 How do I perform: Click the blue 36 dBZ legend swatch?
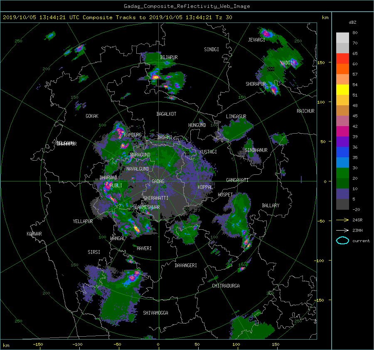click(342, 152)
